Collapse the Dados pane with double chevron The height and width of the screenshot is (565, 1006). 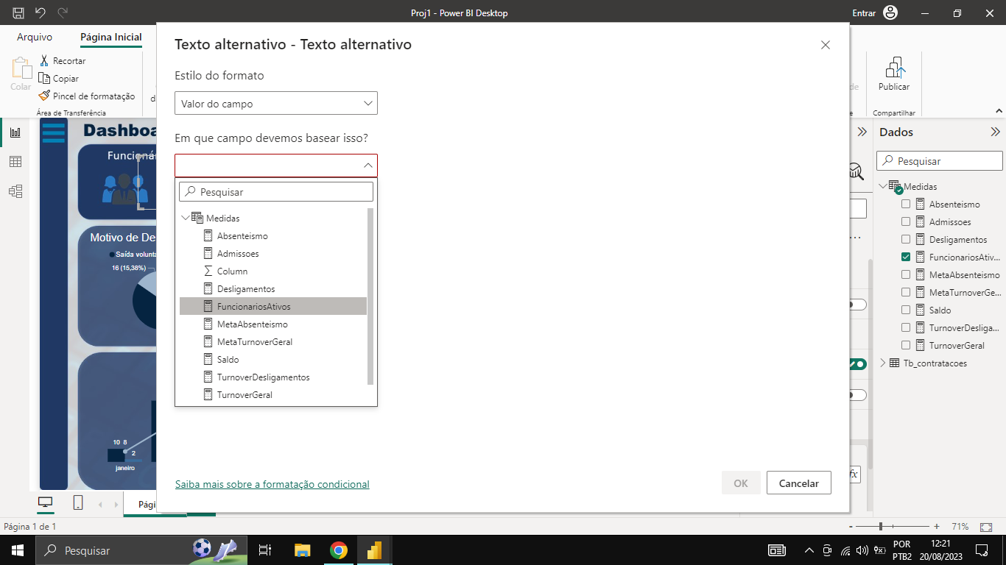995,132
